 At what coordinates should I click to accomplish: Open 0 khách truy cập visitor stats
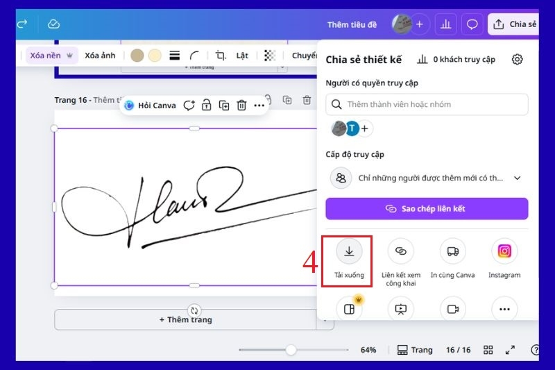pyautogui.click(x=456, y=60)
